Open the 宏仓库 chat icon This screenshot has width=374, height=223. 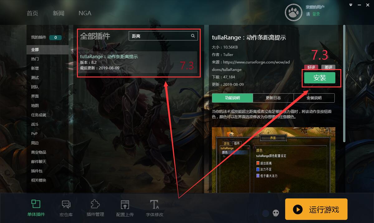pos(66,204)
